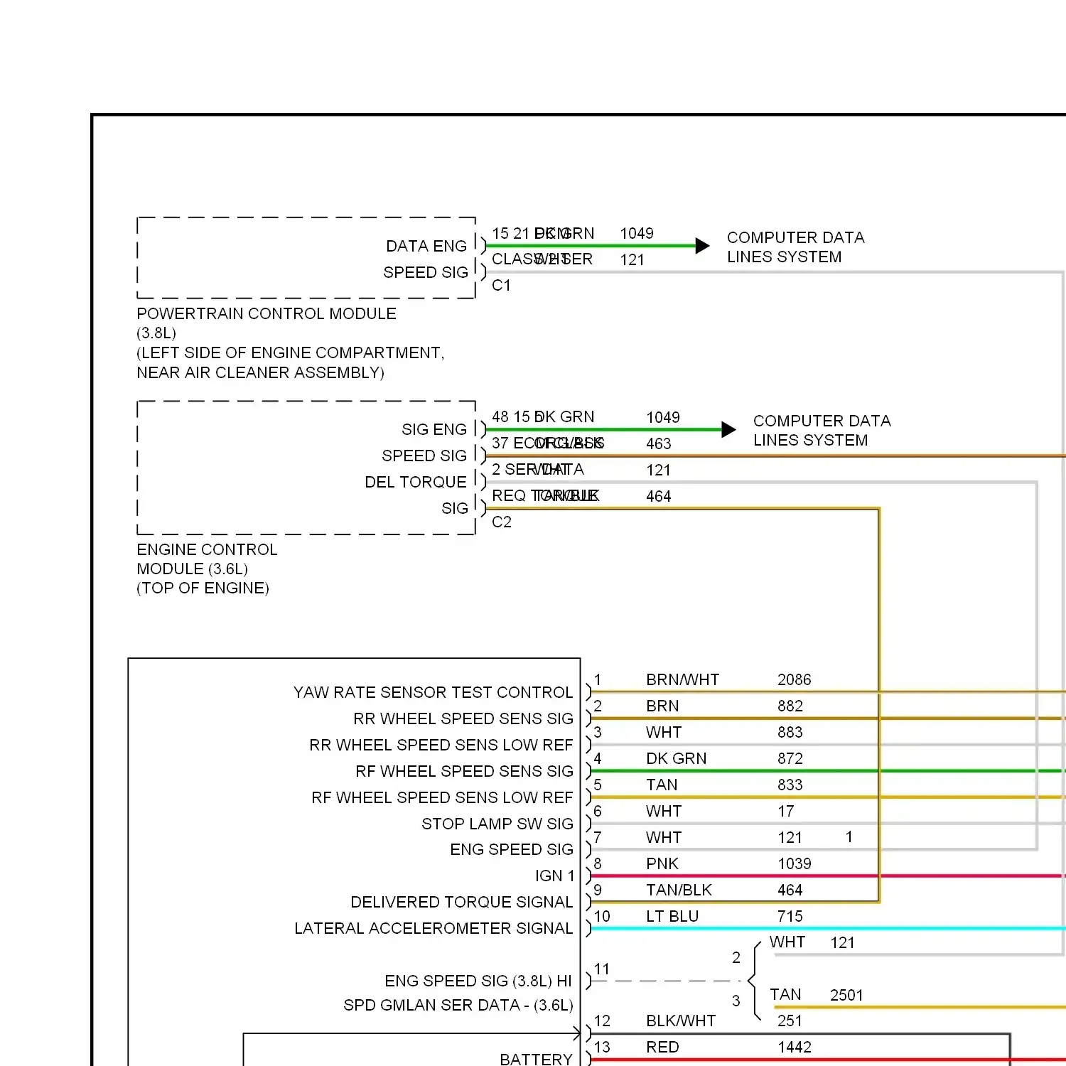Click circuit number 1039
Viewport: 1066px width, 1066px height.
pos(794,863)
